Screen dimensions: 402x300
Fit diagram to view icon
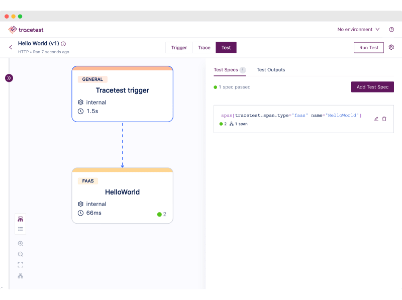[x=21, y=265]
